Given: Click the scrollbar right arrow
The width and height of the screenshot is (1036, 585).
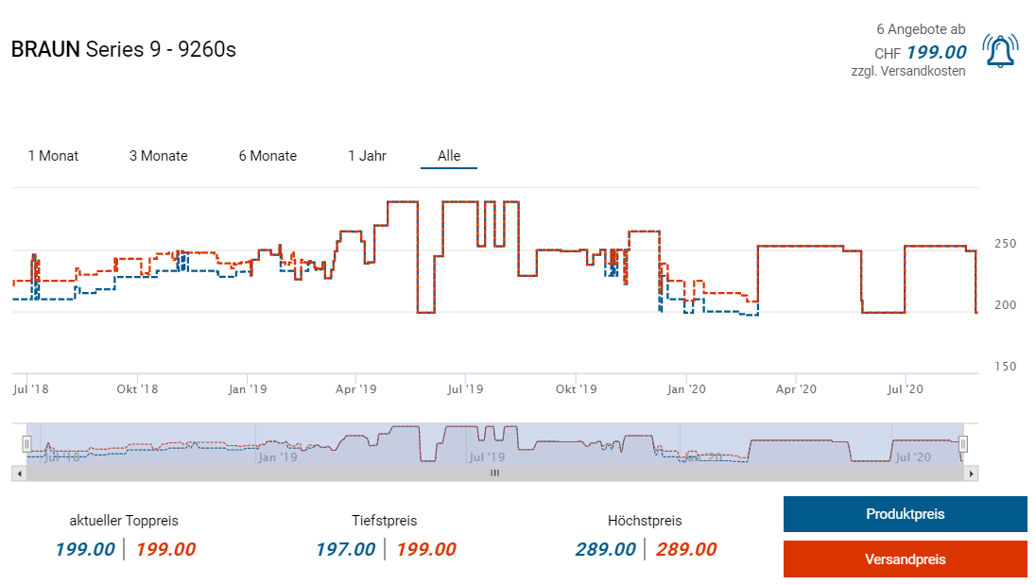Looking at the screenshot, I should [972, 473].
